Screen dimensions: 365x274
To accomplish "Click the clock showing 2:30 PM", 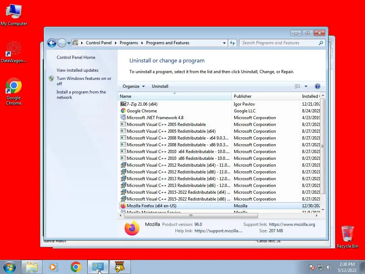I will [x=347, y=264].
